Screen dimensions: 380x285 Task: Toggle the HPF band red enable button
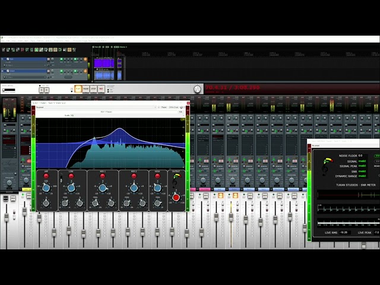46,176
